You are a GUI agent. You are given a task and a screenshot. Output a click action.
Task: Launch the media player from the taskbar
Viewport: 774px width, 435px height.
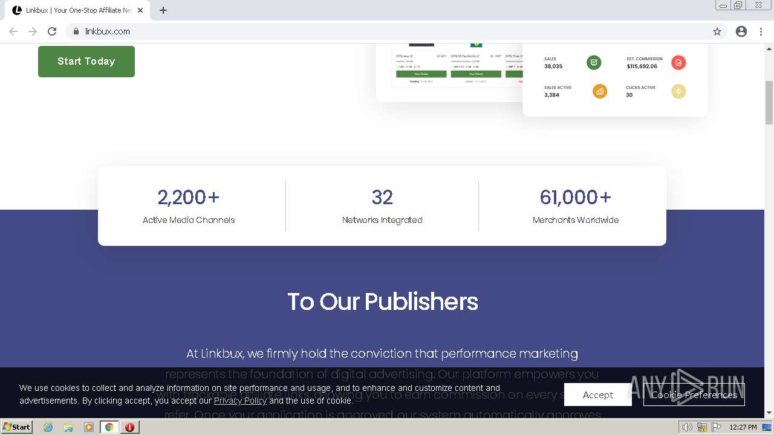[89, 427]
